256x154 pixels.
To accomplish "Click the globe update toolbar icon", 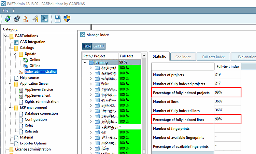I will tap(8, 19).
